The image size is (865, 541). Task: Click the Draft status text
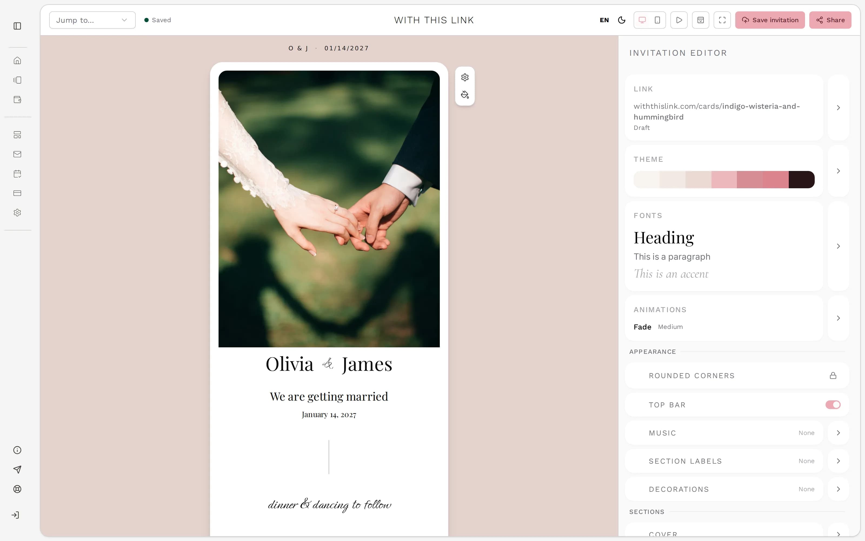pyautogui.click(x=642, y=128)
